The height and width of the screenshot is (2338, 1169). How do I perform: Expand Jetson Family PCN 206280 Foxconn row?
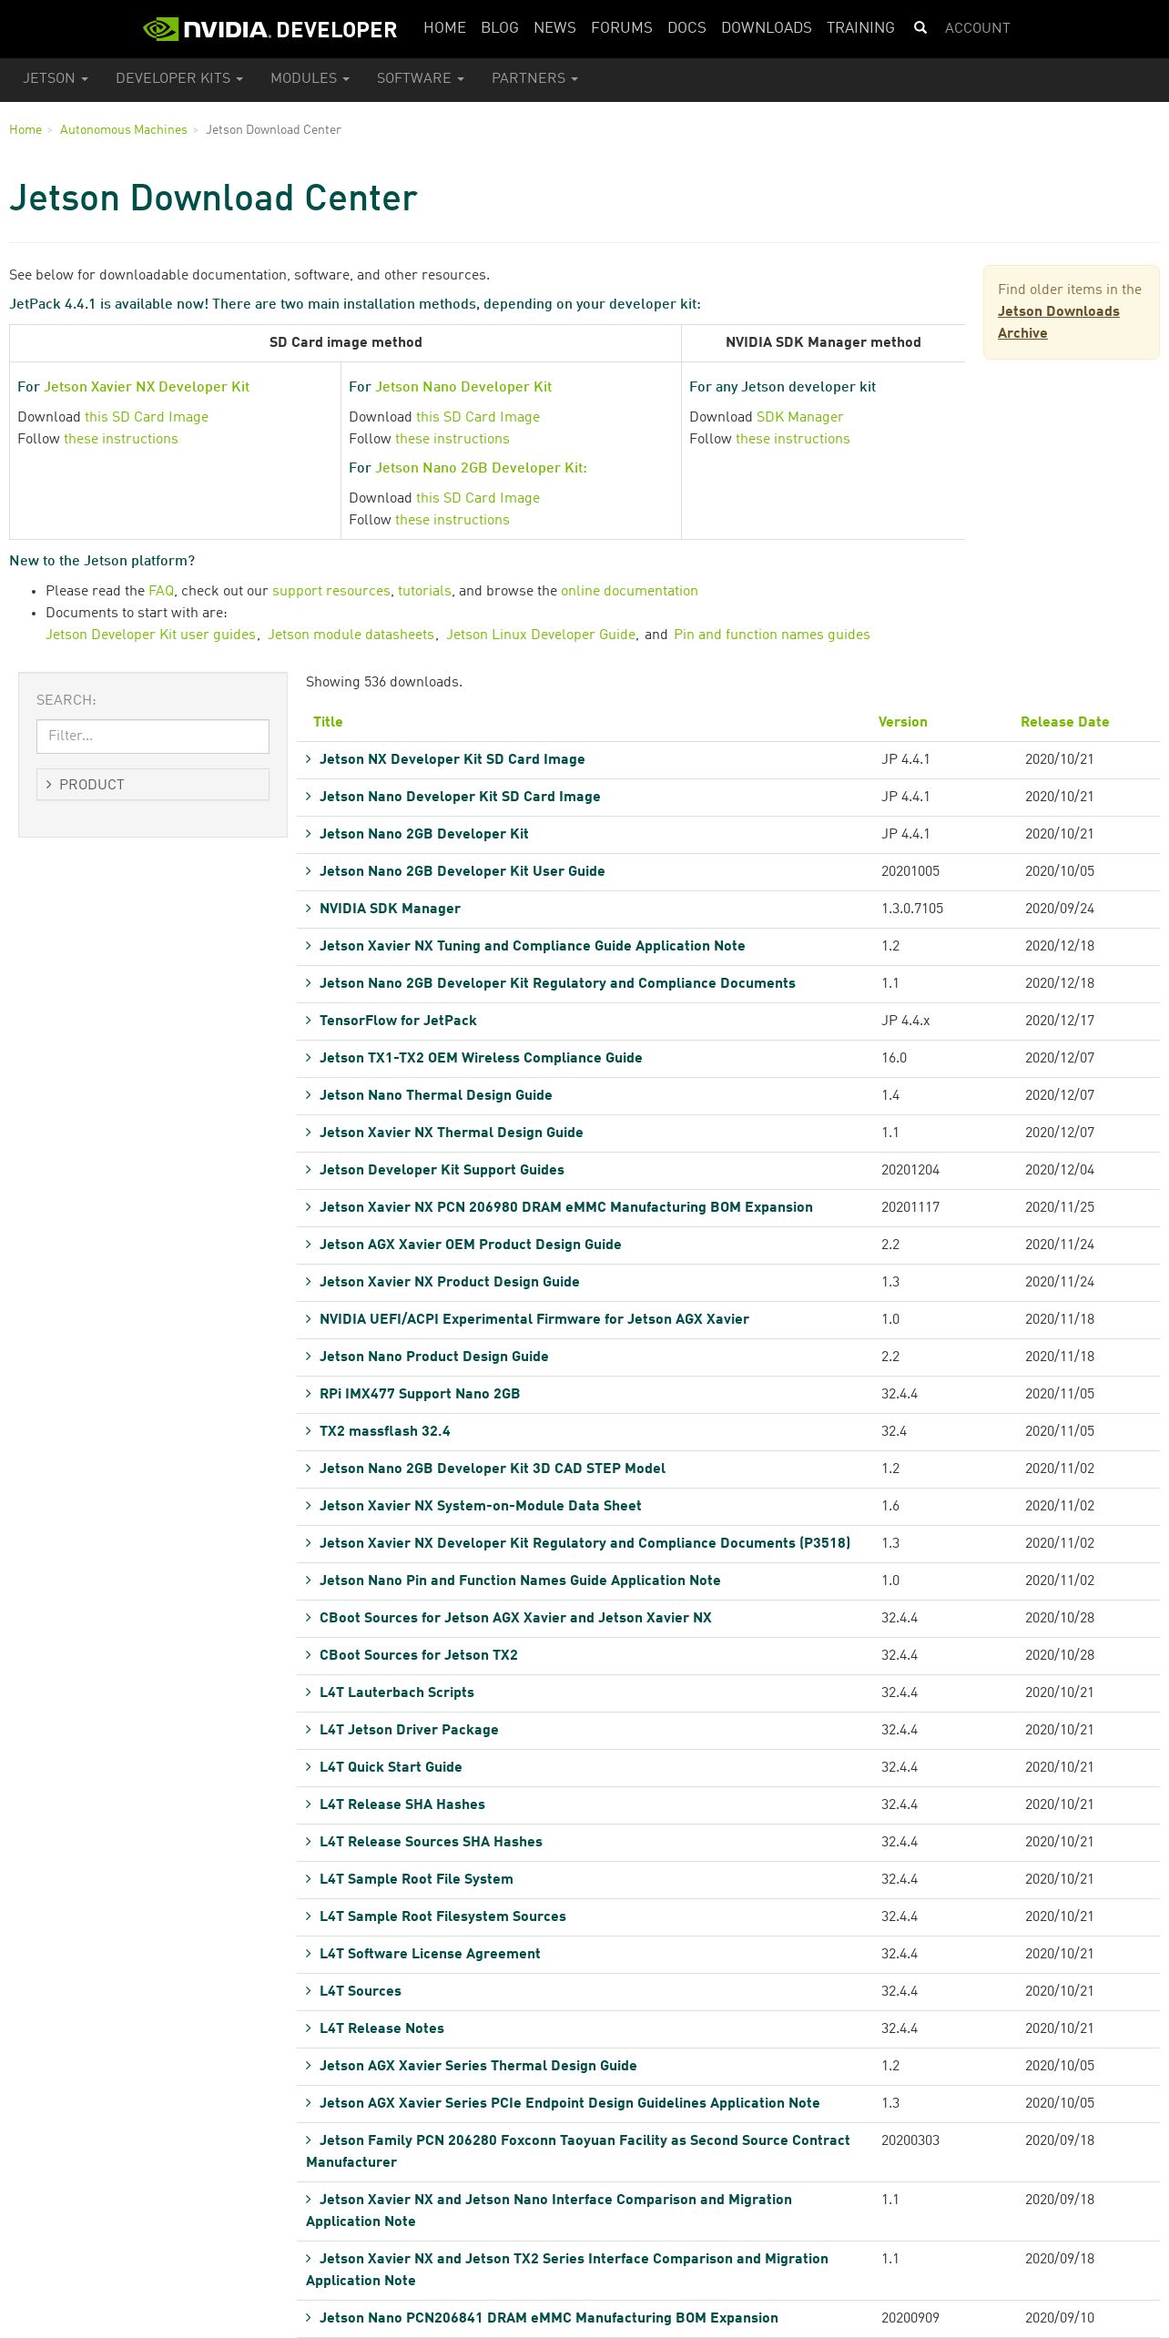click(578, 2151)
